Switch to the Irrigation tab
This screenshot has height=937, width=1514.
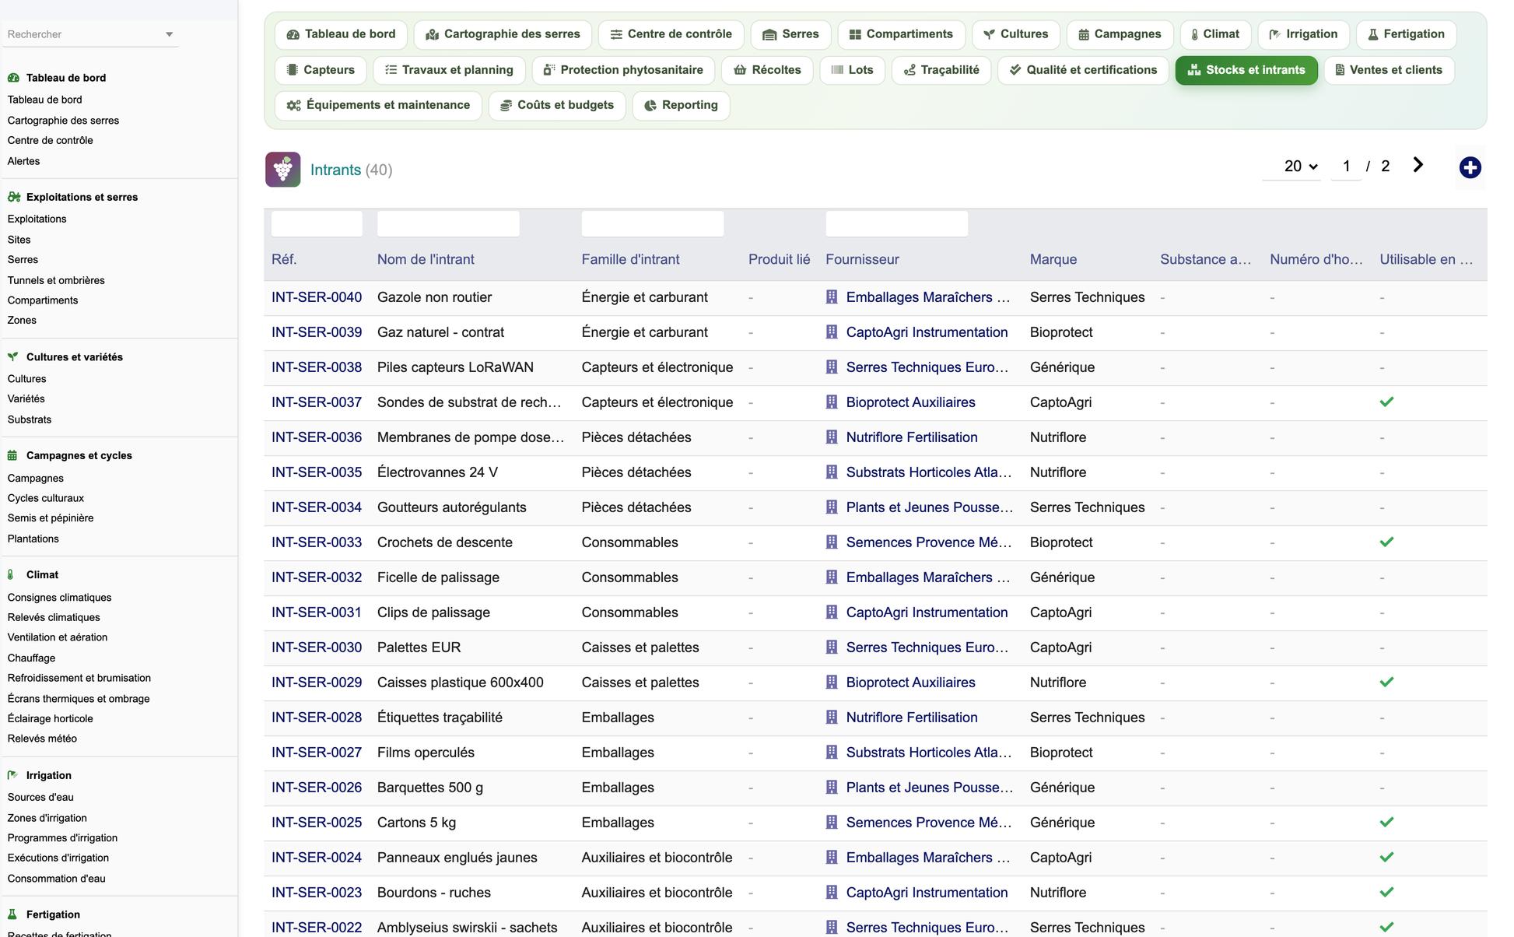click(x=1303, y=34)
